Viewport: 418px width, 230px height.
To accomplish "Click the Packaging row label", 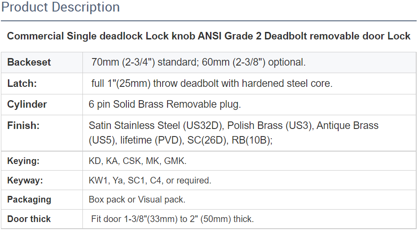I will (x=29, y=200).
